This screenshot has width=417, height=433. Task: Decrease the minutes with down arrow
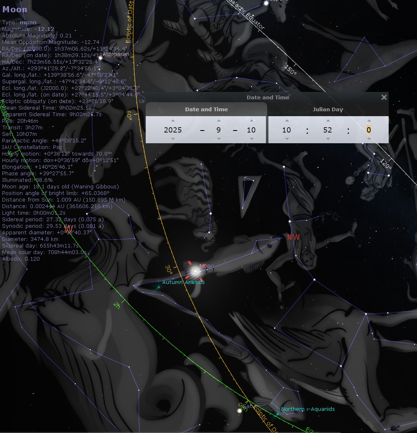pyautogui.click(x=328, y=139)
